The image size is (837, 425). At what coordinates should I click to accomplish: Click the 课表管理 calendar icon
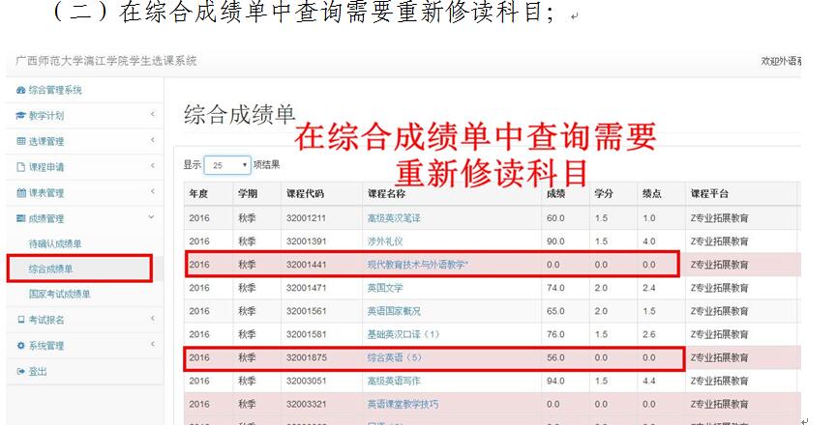pyautogui.click(x=21, y=193)
